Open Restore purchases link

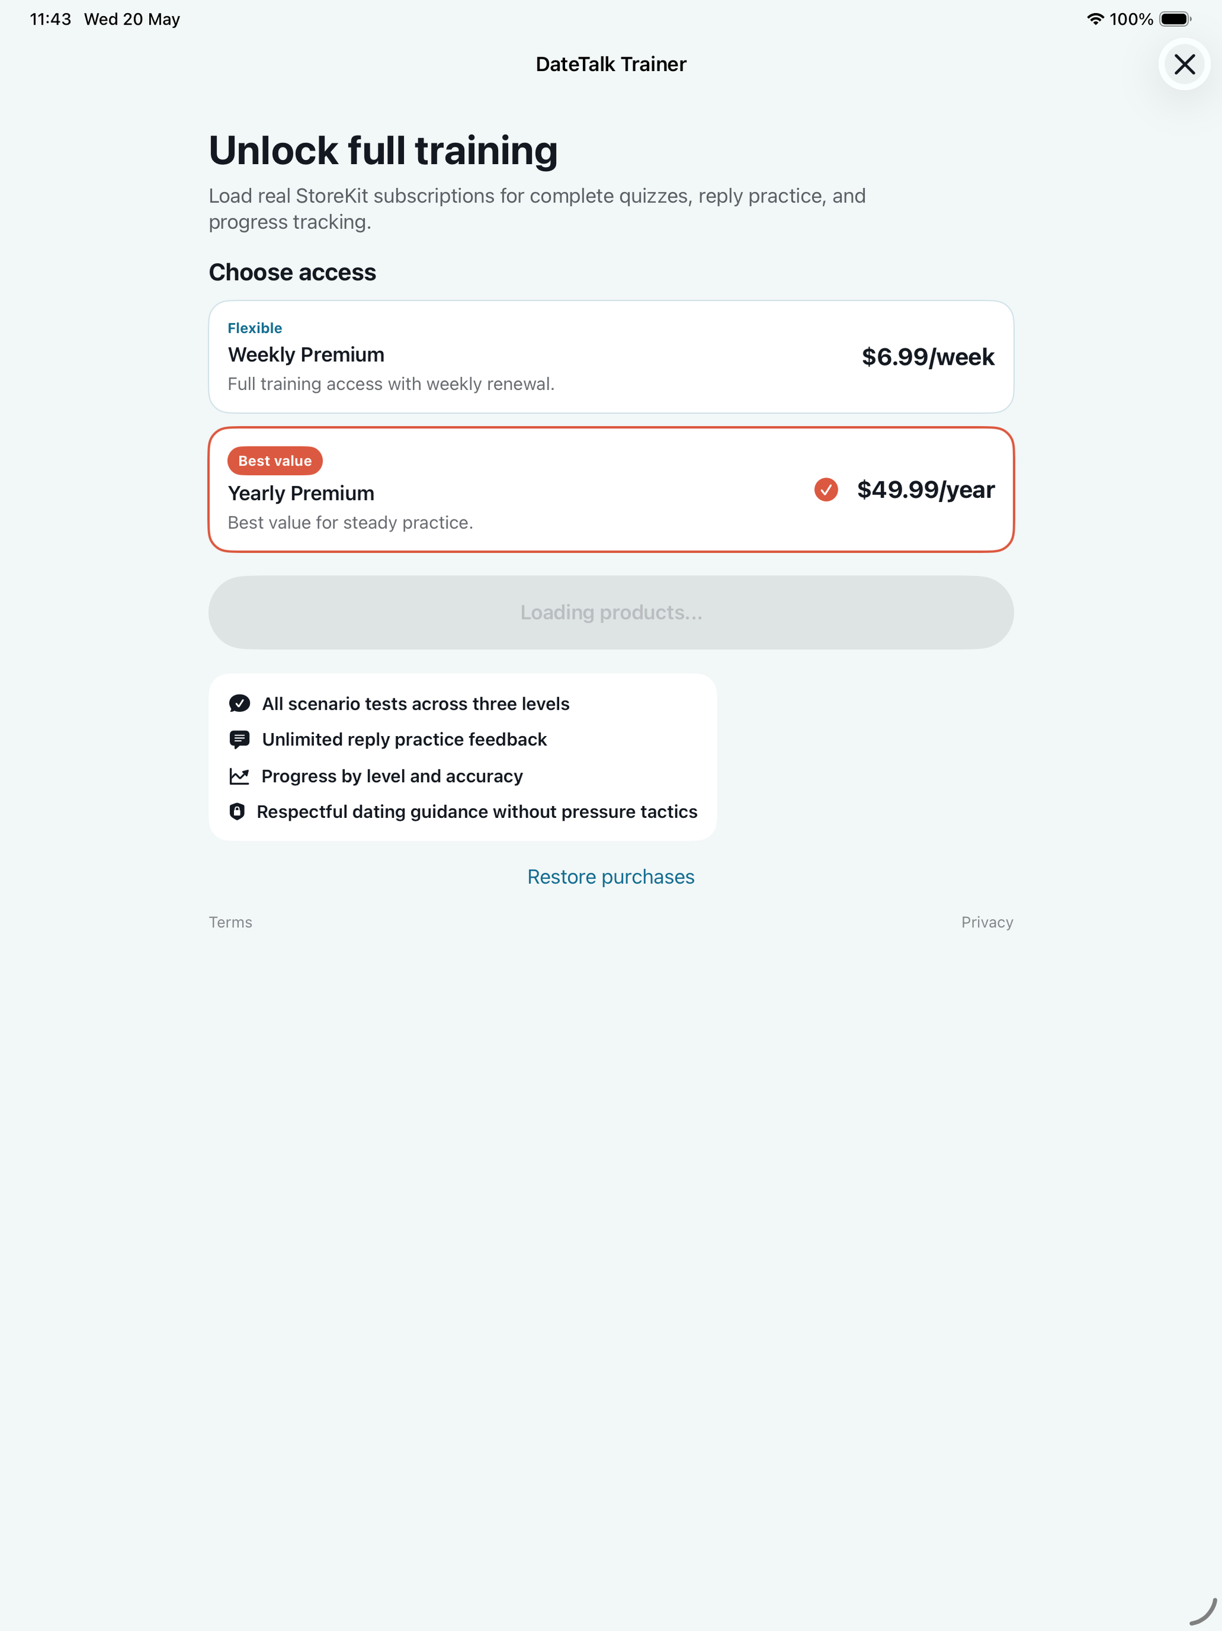tap(611, 877)
